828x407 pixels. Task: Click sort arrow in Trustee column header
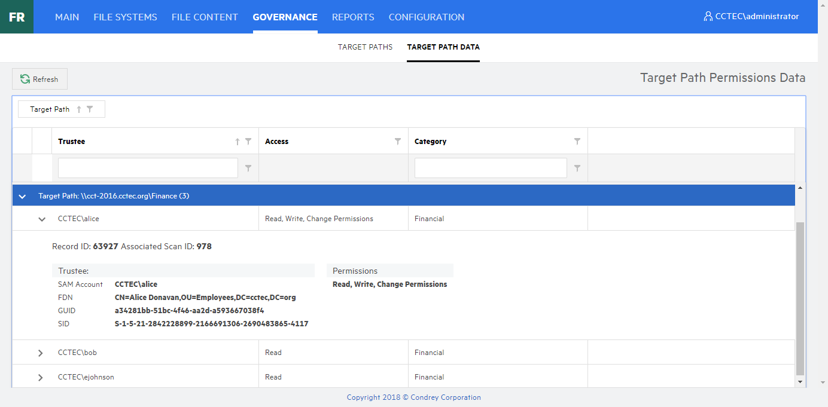238,142
